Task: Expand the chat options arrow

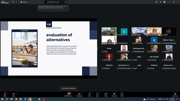Action: (93, 94)
